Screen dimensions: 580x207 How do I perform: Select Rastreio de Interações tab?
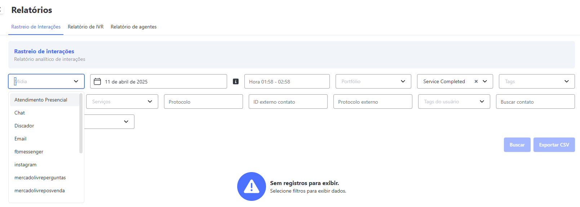click(x=36, y=27)
